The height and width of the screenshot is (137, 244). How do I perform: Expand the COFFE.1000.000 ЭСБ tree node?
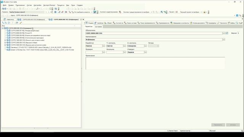(x=5, y=40)
